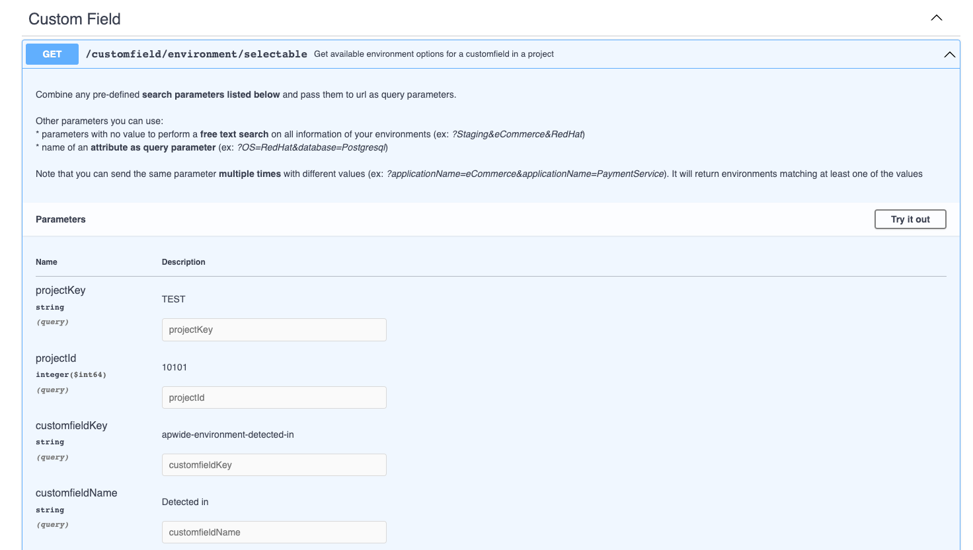The height and width of the screenshot is (550, 973).
Task: Click into the customfieldKey text box
Action: click(x=274, y=465)
